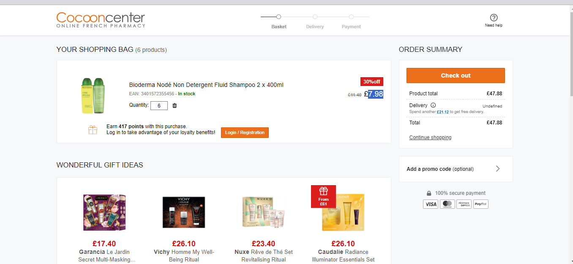Viewport: 573px width, 264px height.
Task: Click the loyalty gift box icon
Action: (93, 129)
